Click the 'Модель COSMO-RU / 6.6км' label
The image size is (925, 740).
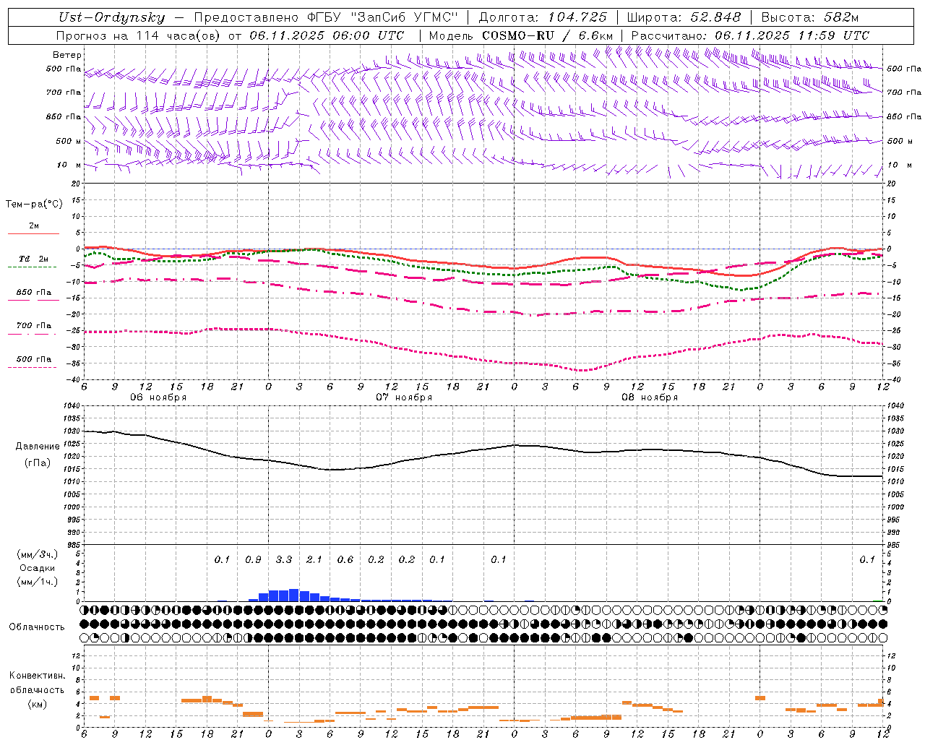(x=521, y=35)
